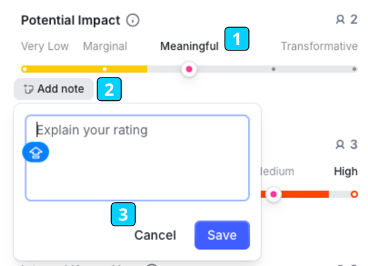This screenshot has width=368, height=266.
Task: Click the last dot on Potential Impact slider
Action: pyautogui.click(x=354, y=69)
